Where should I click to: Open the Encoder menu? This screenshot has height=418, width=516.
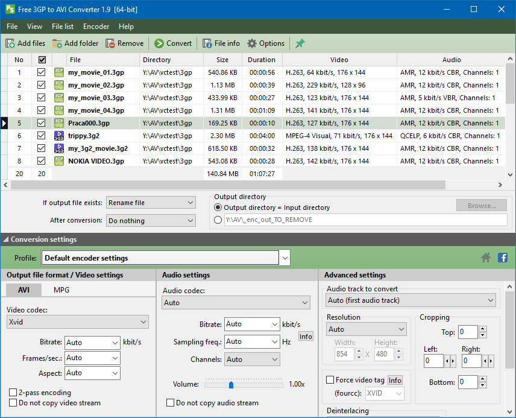96,27
